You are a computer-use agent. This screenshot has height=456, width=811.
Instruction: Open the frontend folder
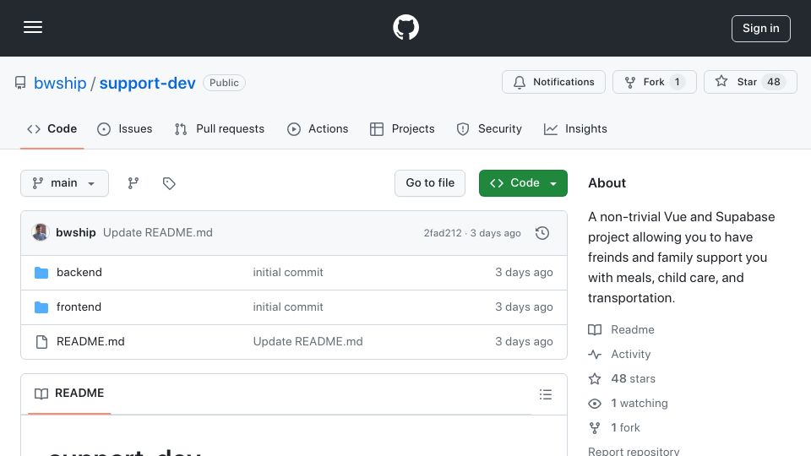coord(79,307)
